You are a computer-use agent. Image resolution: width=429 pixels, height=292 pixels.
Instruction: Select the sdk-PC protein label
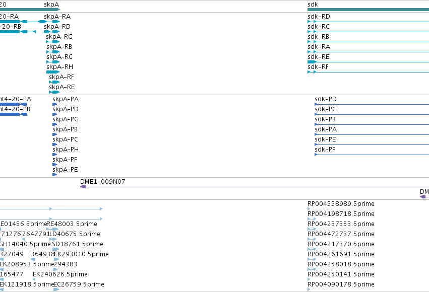[325, 109]
